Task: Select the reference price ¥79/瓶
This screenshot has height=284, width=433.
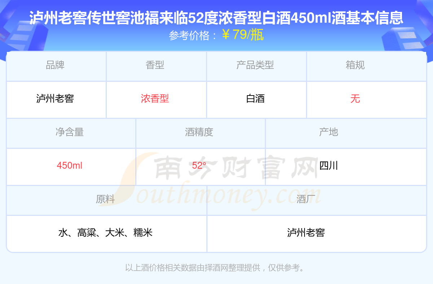Action: click(242, 35)
